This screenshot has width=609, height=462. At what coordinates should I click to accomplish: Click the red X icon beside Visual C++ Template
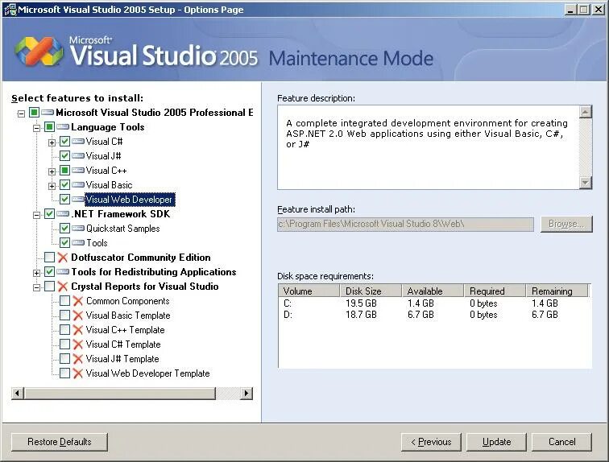(x=78, y=330)
